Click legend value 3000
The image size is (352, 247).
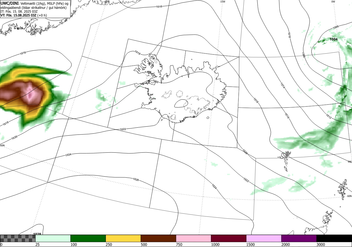(x=321, y=245)
